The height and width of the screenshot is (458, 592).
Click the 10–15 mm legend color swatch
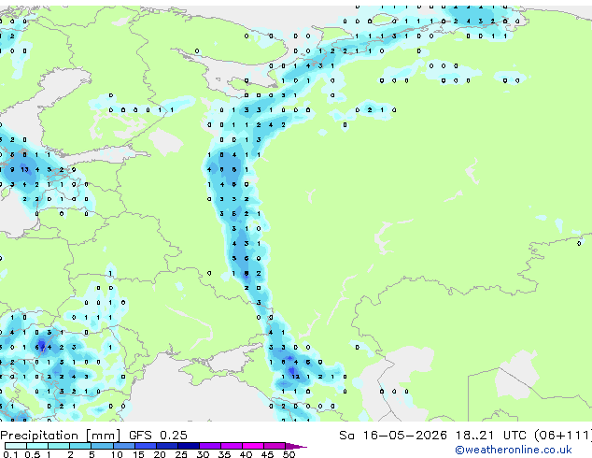(x=123, y=446)
